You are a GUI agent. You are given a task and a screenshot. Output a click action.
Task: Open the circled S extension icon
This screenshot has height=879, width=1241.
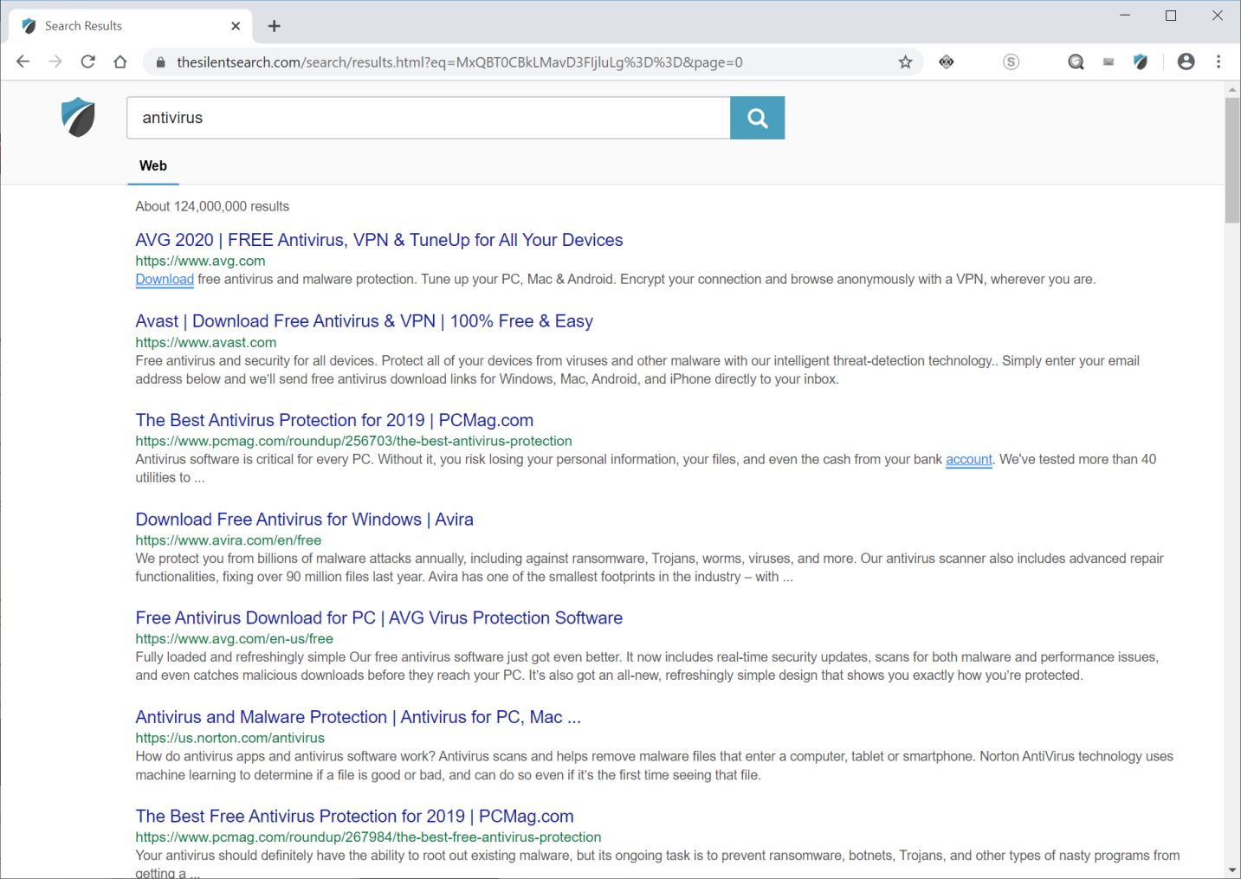[1011, 61]
